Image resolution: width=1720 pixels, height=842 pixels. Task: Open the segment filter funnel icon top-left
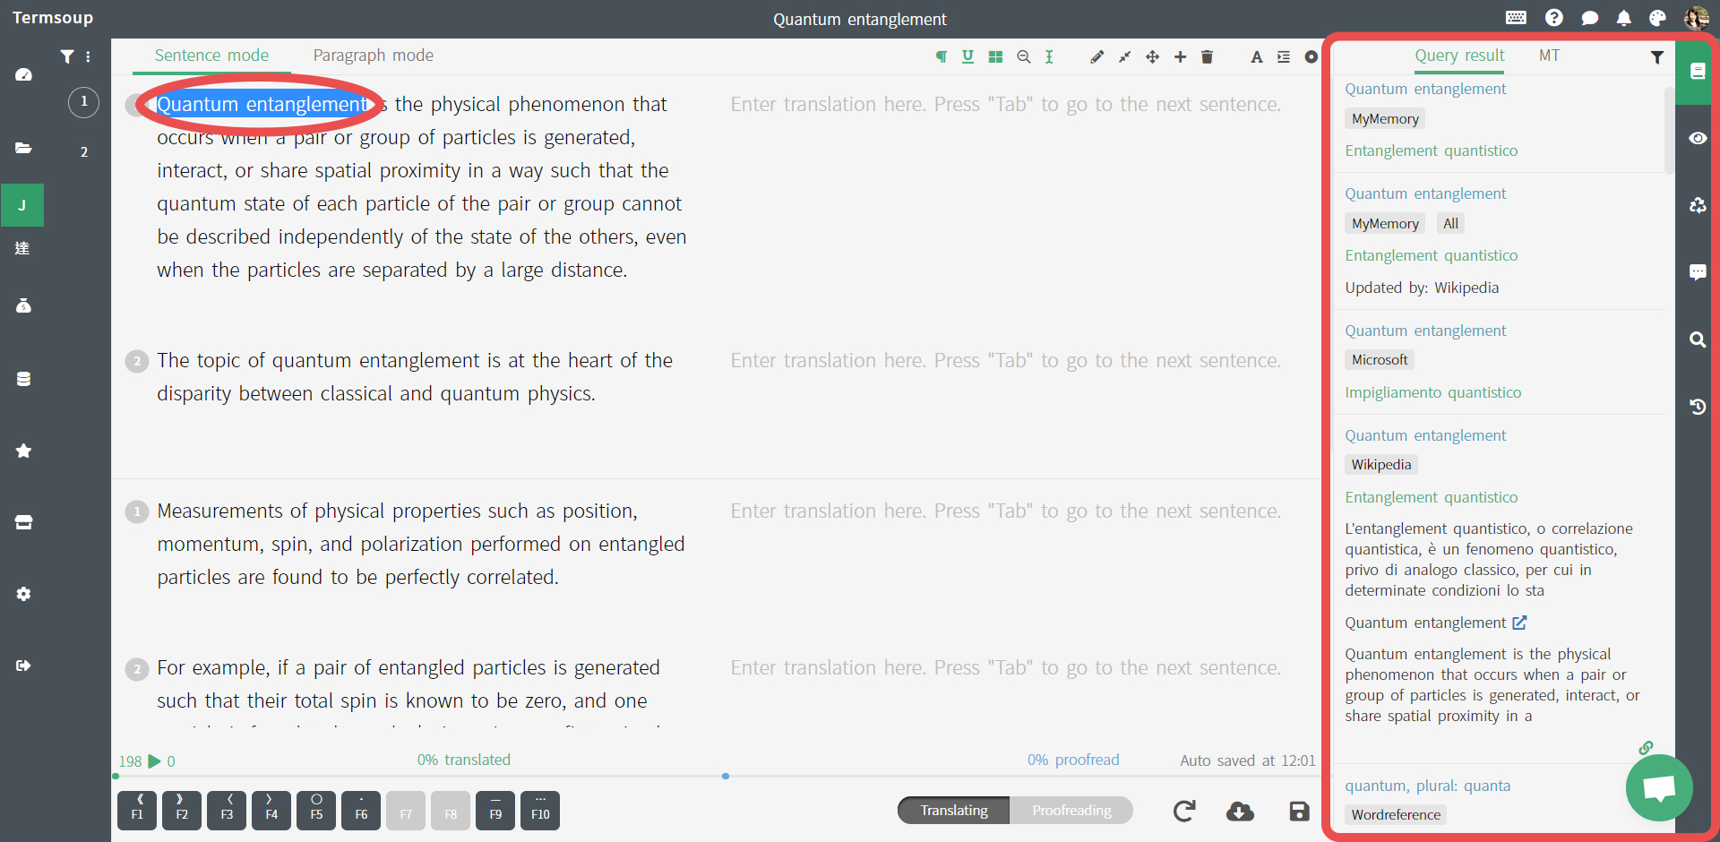click(x=67, y=56)
